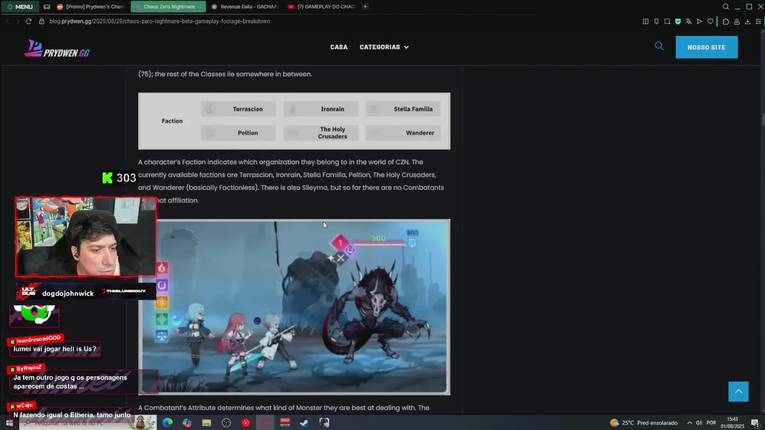
Task: Open the clock showing 15:43
Action: point(732,423)
